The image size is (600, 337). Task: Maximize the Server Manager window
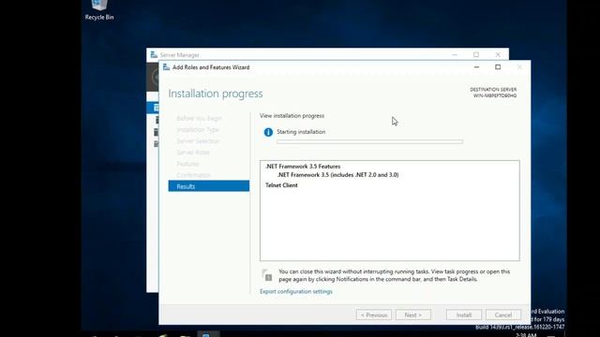click(476, 54)
